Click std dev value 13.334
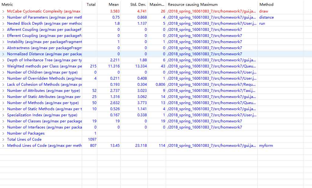 pos(141,66)
